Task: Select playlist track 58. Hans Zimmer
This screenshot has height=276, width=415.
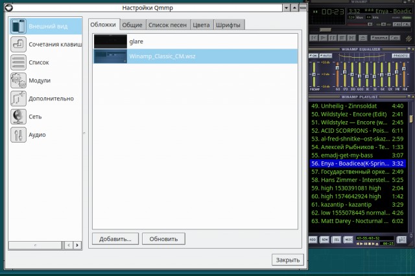Action: tap(357, 179)
